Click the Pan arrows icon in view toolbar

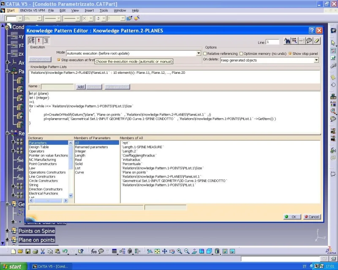[164, 251]
